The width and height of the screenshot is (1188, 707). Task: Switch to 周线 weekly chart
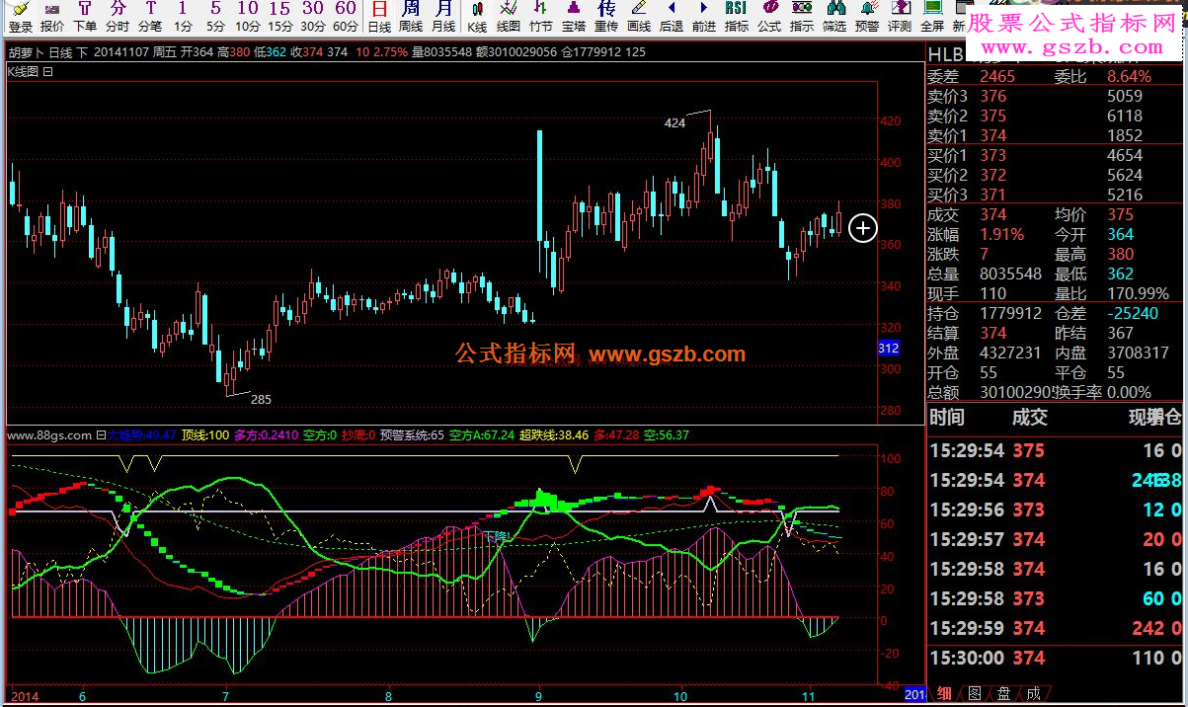tap(412, 17)
